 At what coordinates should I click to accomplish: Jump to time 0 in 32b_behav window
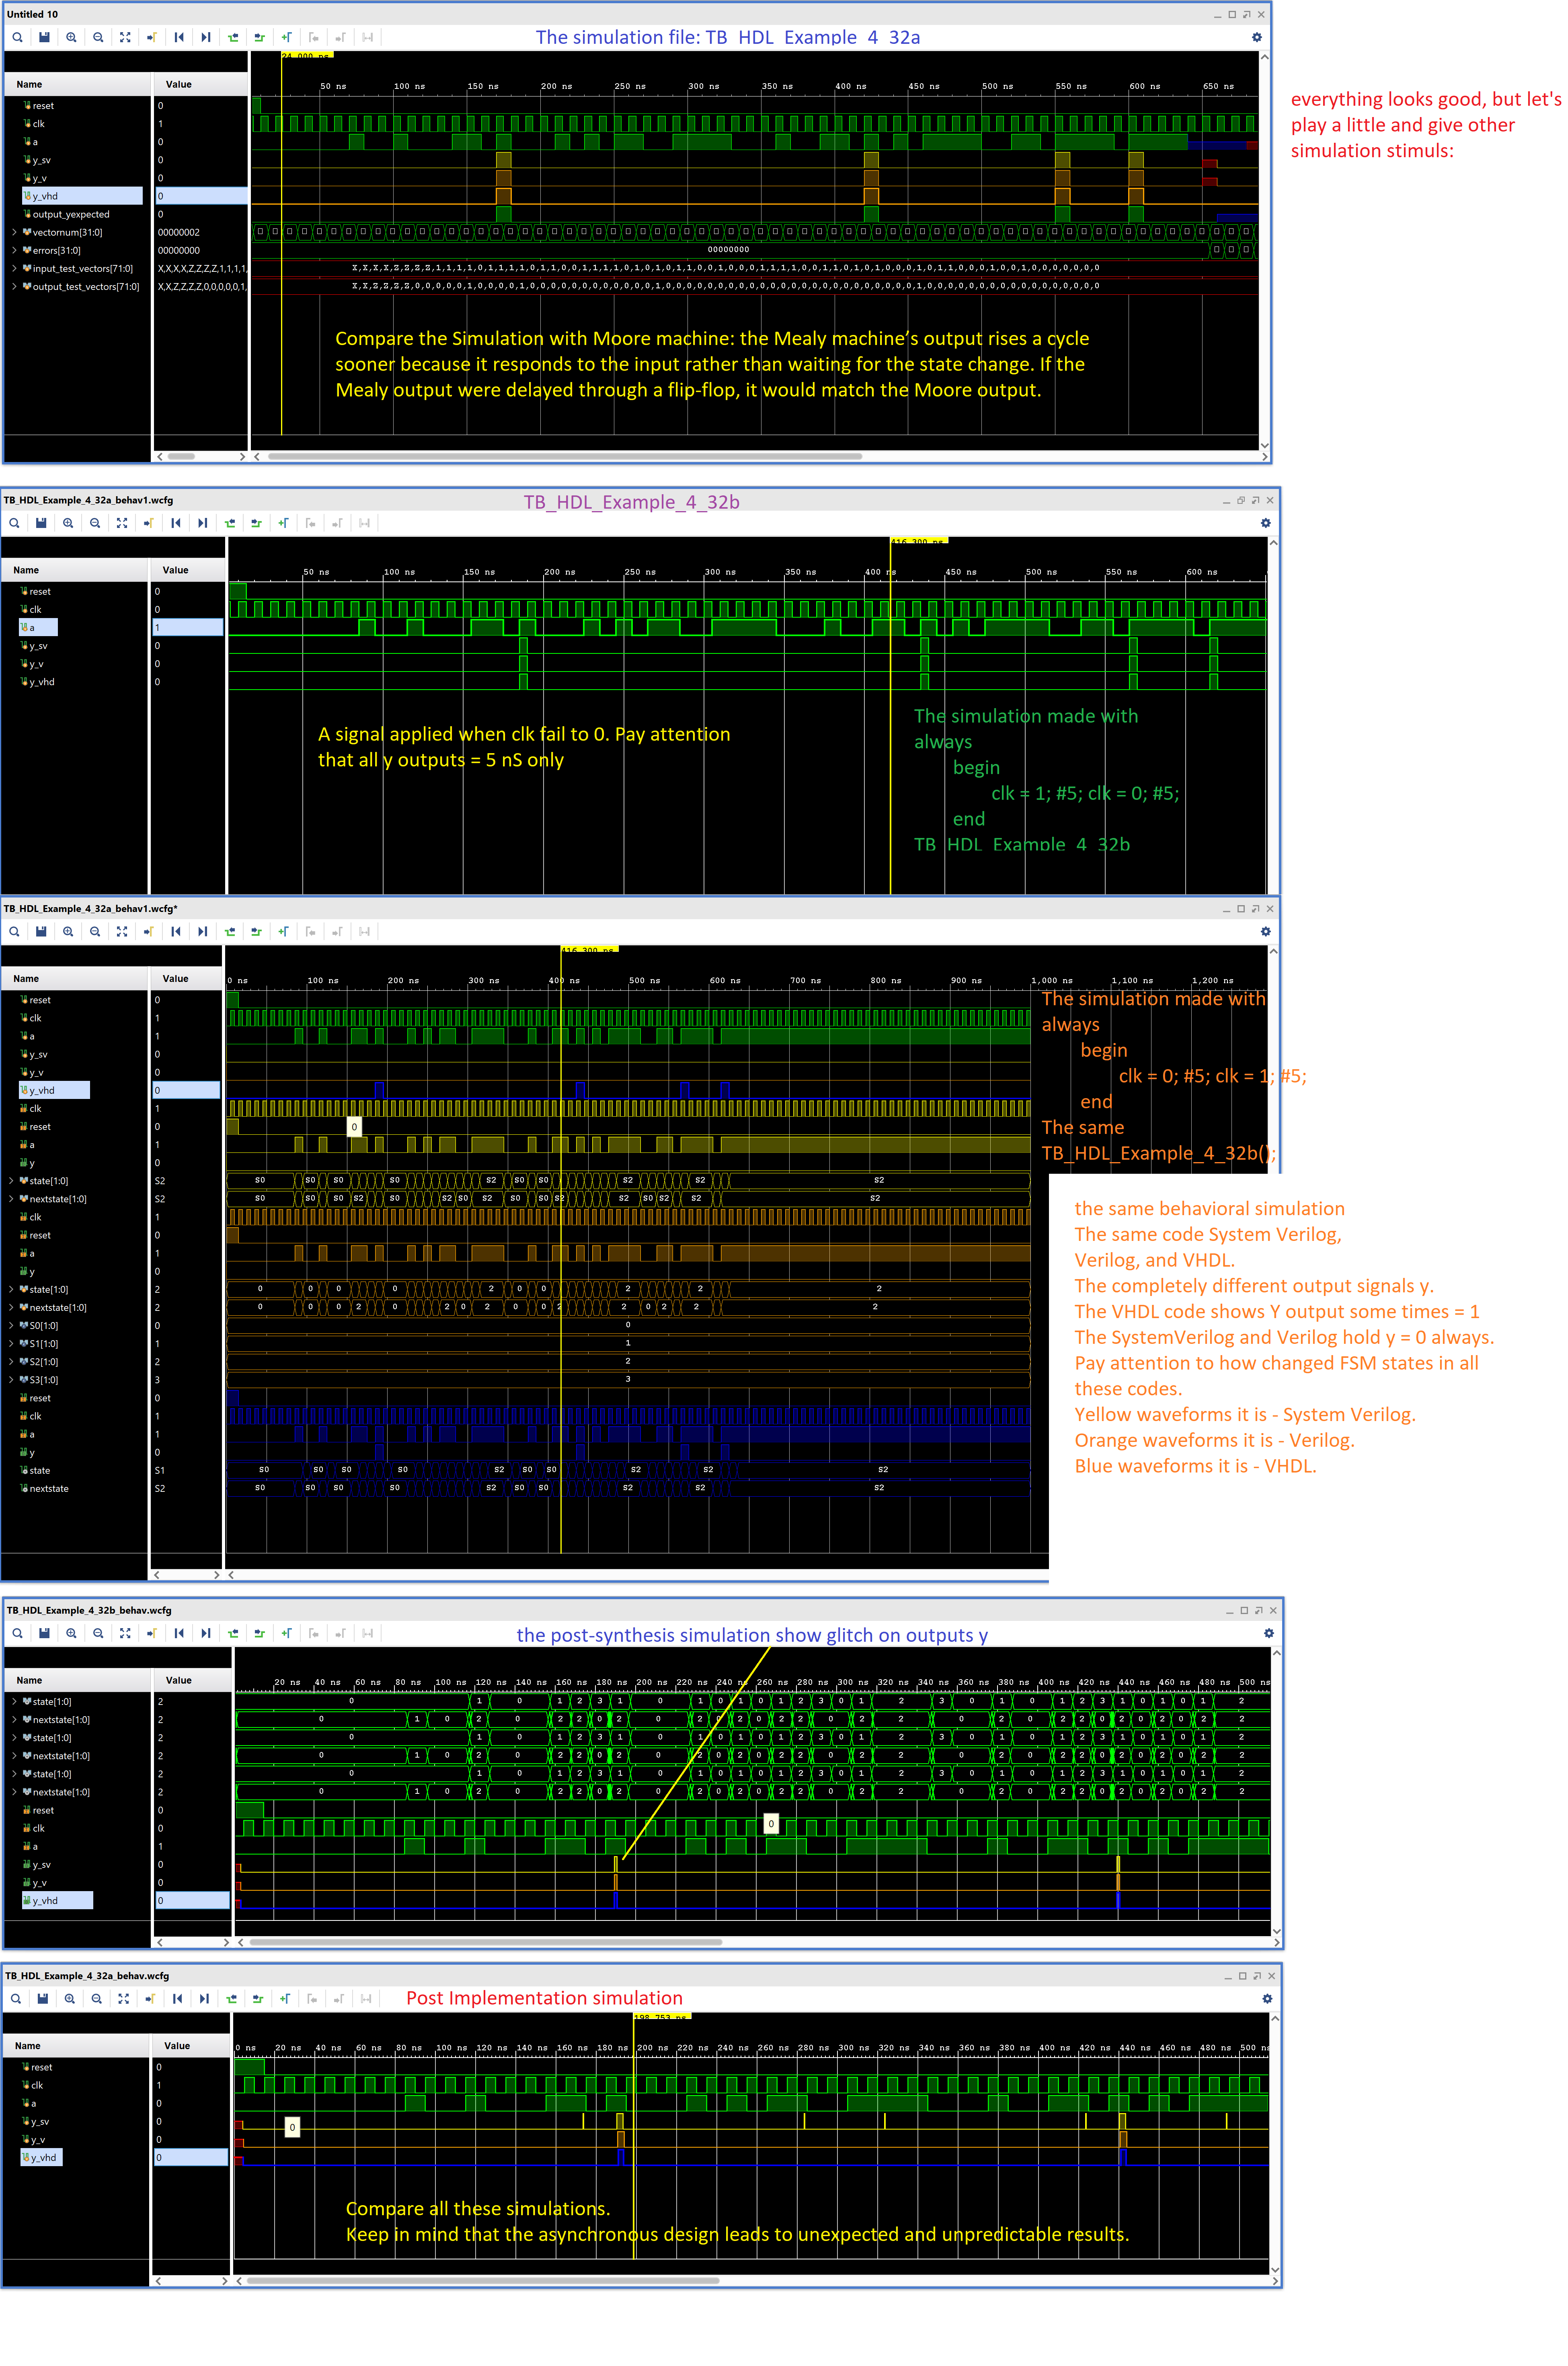[179, 1633]
